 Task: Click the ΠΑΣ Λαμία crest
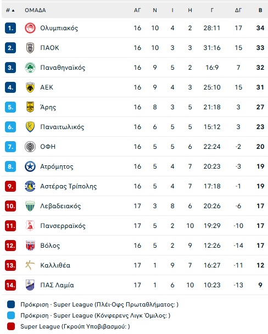(x=30, y=285)
